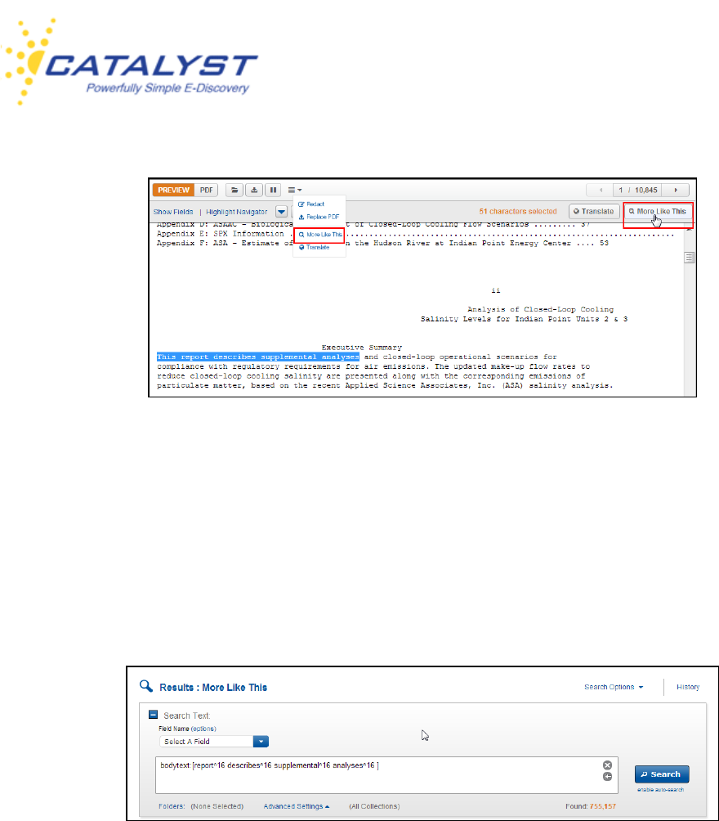
Task: Clear the query with the X icon
Action: (607, 765)
